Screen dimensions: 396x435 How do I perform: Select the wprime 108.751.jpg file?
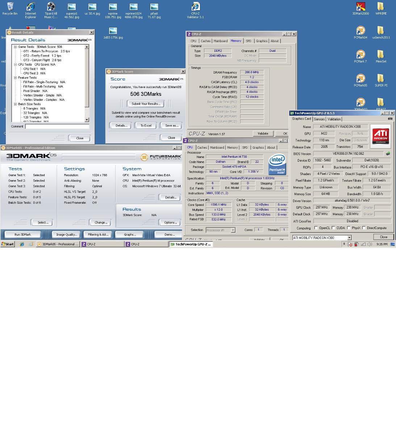pyautogui.click(x=113, y=10)
